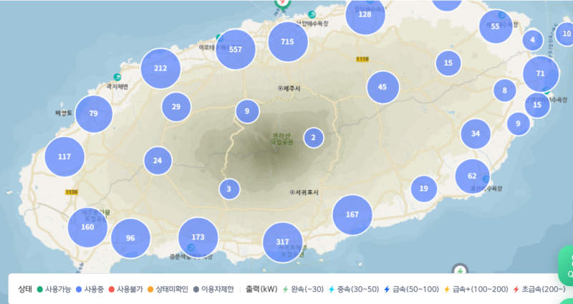Screen dimensions: 573x304
Task: Open the 15 cluster just below 71
Action: click(x=537, y=105)
